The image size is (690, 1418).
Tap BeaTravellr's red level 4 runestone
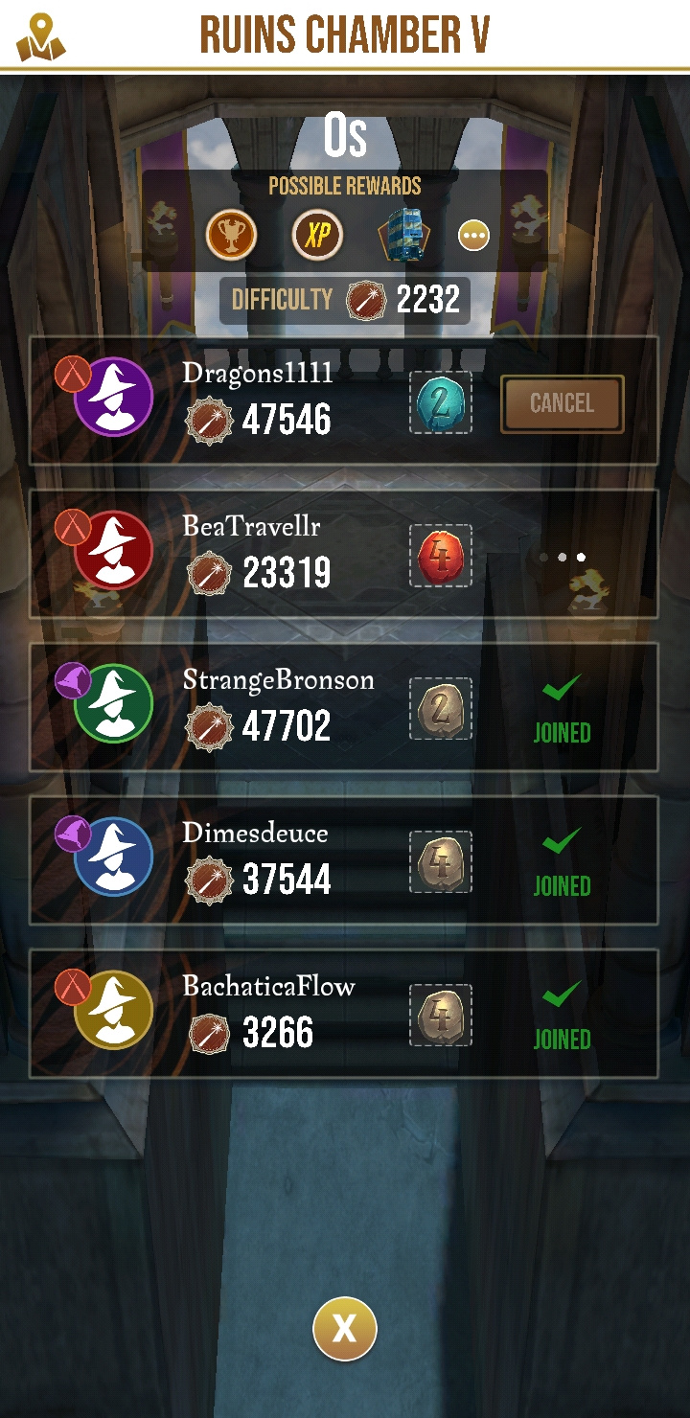click(x=441, y=557)
